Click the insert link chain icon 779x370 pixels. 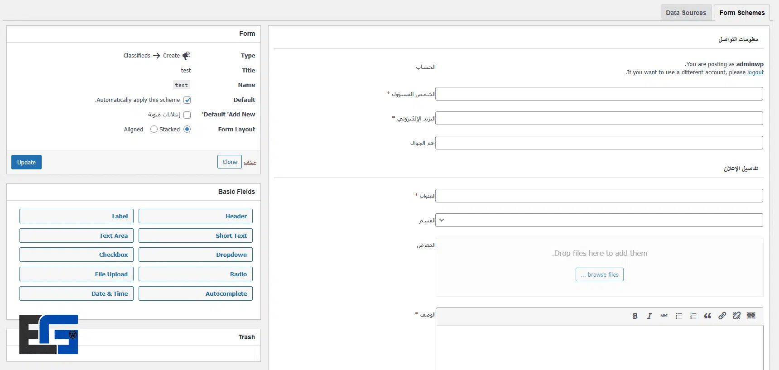[x=722, y=316]
